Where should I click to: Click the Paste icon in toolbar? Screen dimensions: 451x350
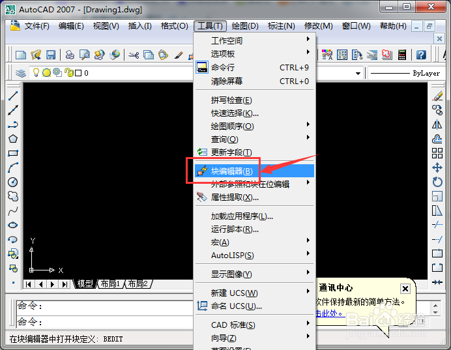[163, 55]
